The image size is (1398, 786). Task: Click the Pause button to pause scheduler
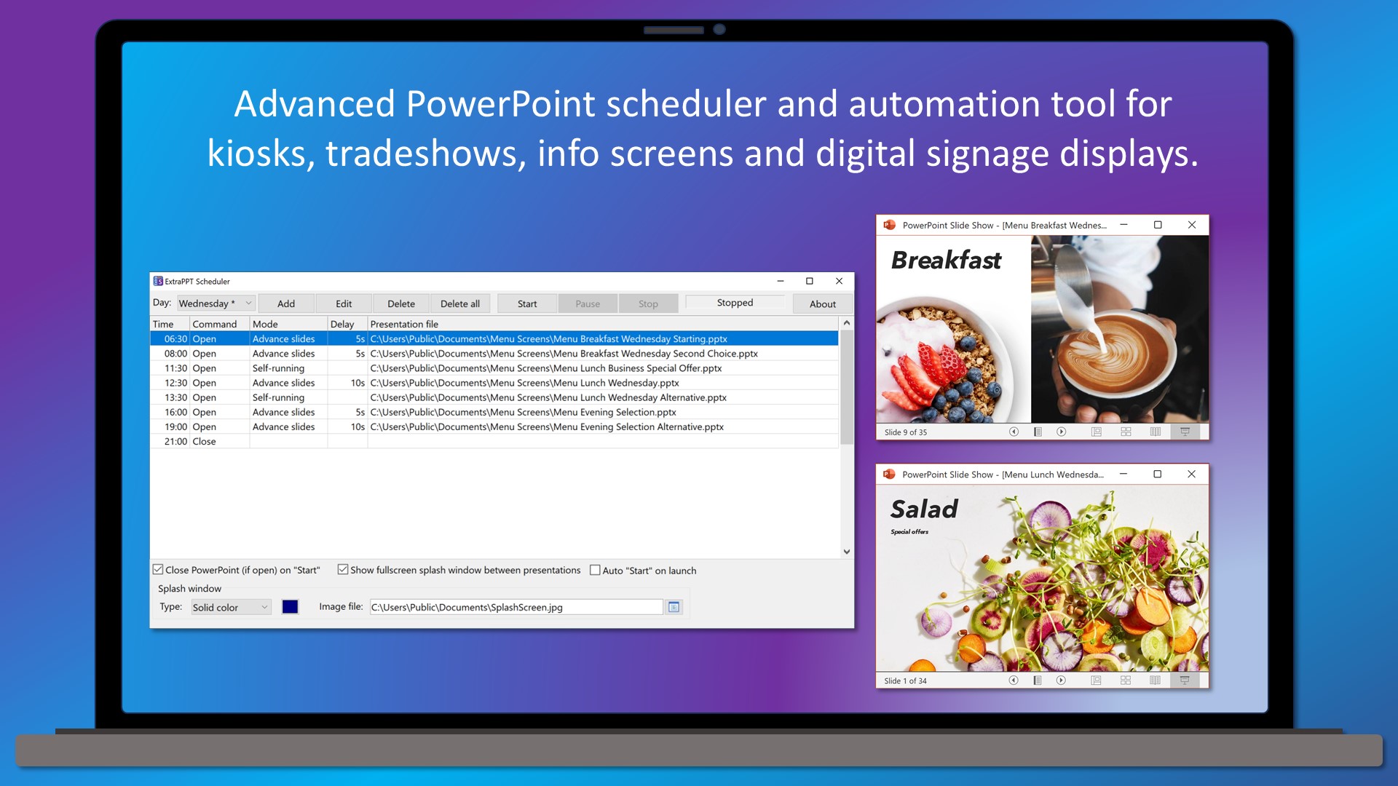coord(588,303)
